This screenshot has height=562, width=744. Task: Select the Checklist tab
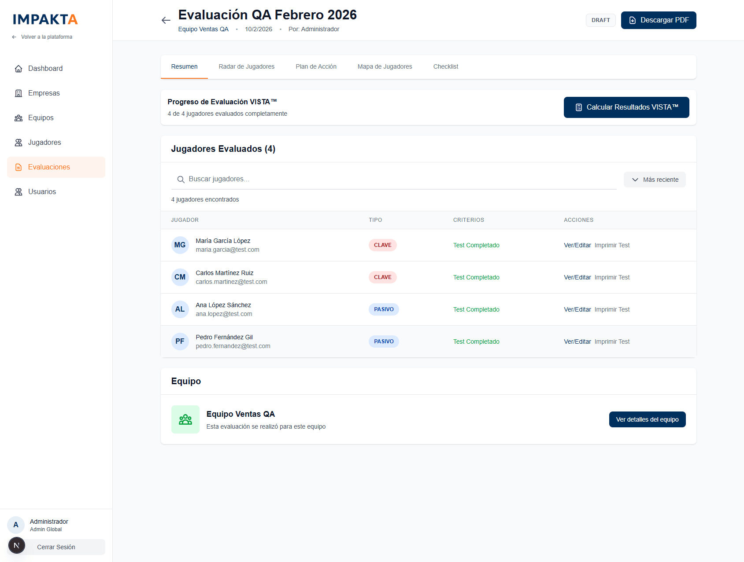pyautogui.click(x=445, y=67)
